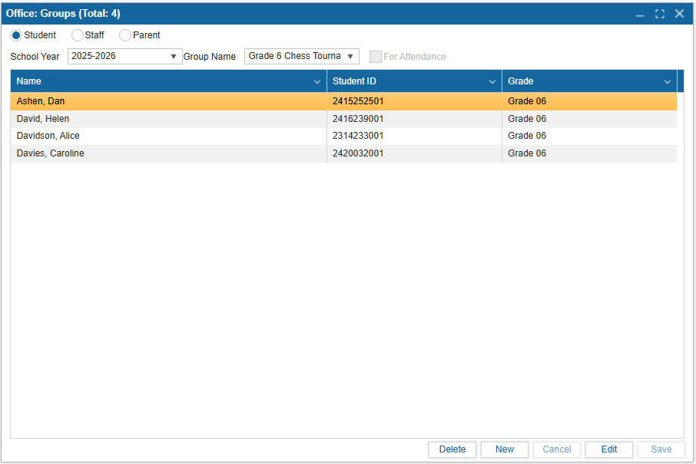
Task: Open the Name column filter chevron
Action: click(x=317, y=81)
